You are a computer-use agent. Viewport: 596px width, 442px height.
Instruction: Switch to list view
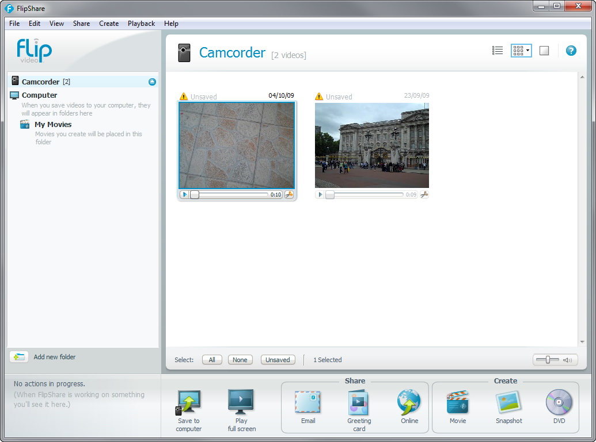tap(498, 51)
